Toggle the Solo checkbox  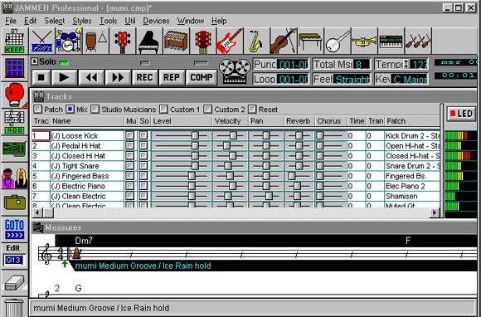[x=35, y=61]
